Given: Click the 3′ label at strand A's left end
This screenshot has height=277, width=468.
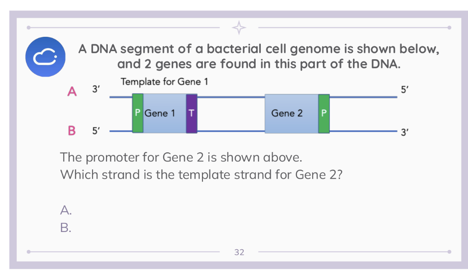Looking at the screenshot, I should pyautogui.click(x=96, y=90).
